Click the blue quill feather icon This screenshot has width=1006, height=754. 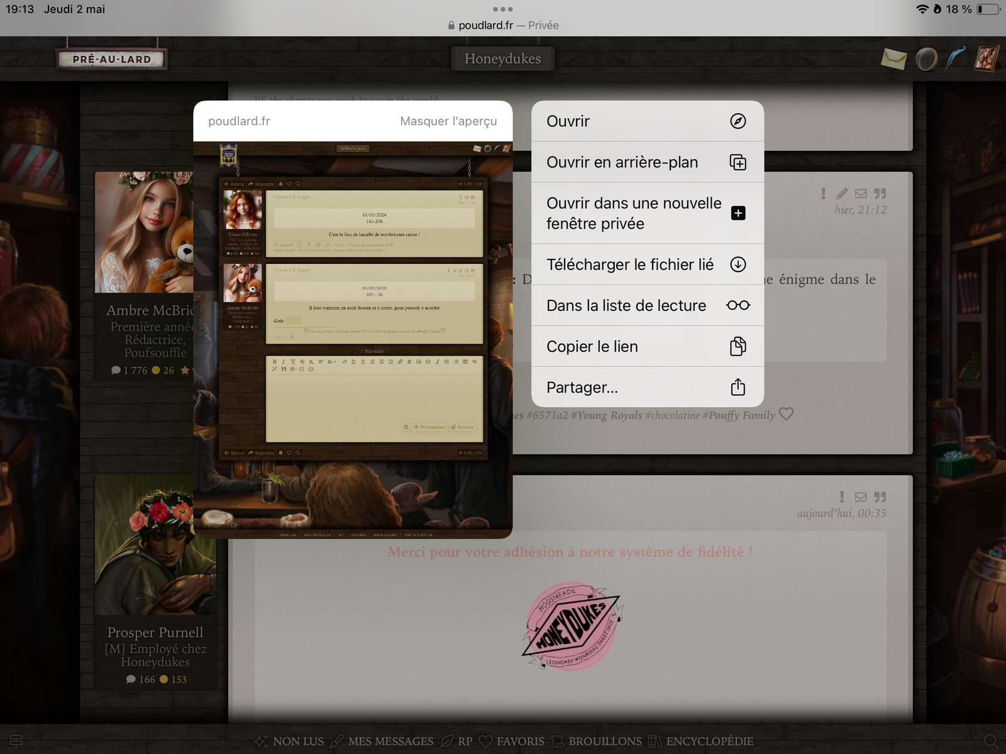click(x=956, y=59)
